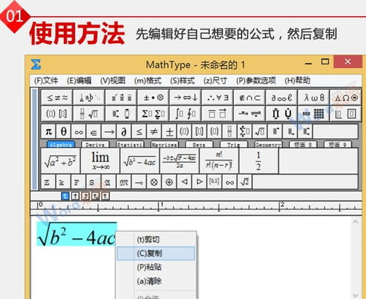Insert the not-equal symbol
Image resolution: width=366 pixels, height=299 pixels.
pyautogui.click(x=154, y=132)
